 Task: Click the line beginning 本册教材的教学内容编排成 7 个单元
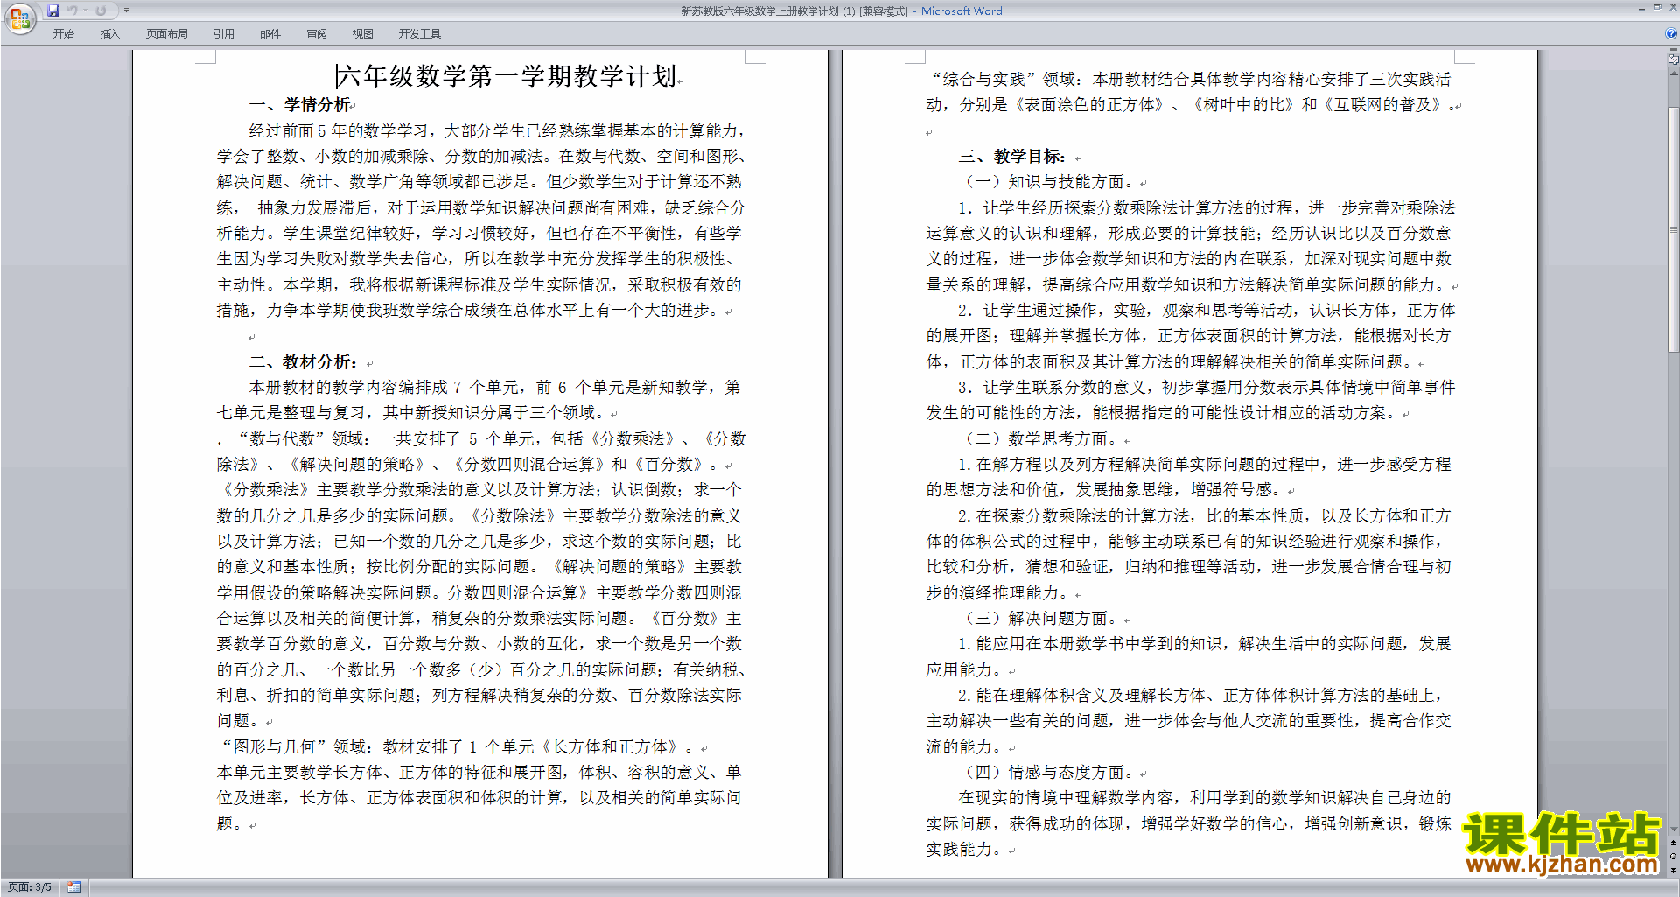point(495,388)
